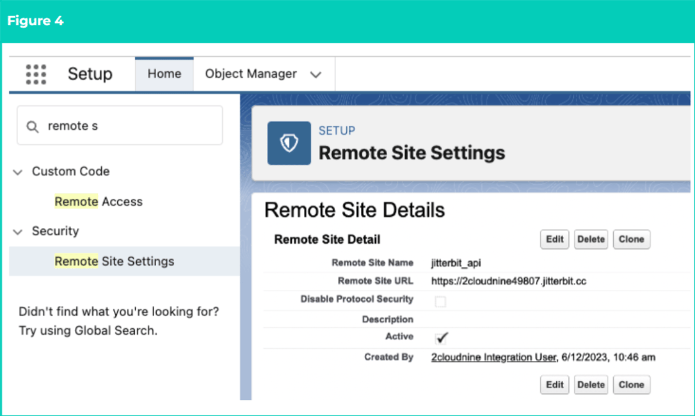Open the 2cloudnine Integration User link
The height and width of the screenshot is (416, 695).
pyautogui.click(x=493, y=358)
